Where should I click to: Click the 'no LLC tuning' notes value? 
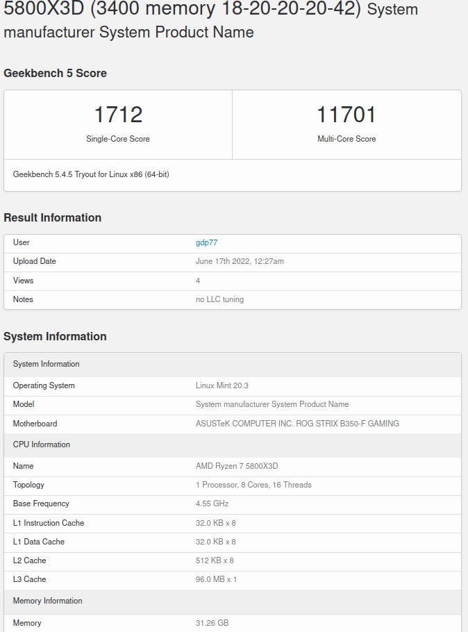click(219, 299)
